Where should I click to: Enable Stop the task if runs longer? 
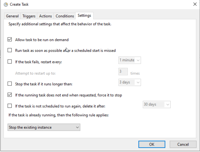(10, 84)
